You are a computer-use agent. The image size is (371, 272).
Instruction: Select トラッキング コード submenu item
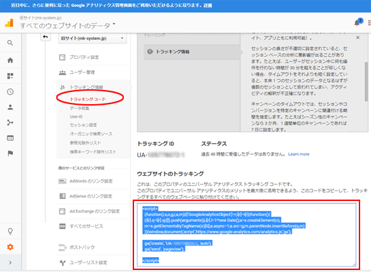pyautogui.click(x=88, y=99)
